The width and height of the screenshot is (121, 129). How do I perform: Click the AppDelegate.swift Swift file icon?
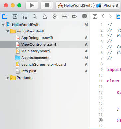click(x=18, y=38)
